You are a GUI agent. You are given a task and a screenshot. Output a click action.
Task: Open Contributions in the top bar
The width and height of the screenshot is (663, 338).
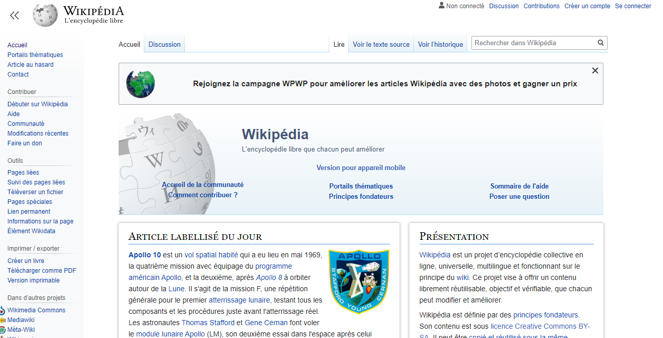tap(541, 6)
